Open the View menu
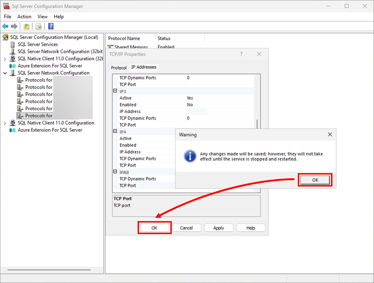Image resolution: width=374 pixels, height=283 pixels. pyautogui.click(x=42, y=17)
